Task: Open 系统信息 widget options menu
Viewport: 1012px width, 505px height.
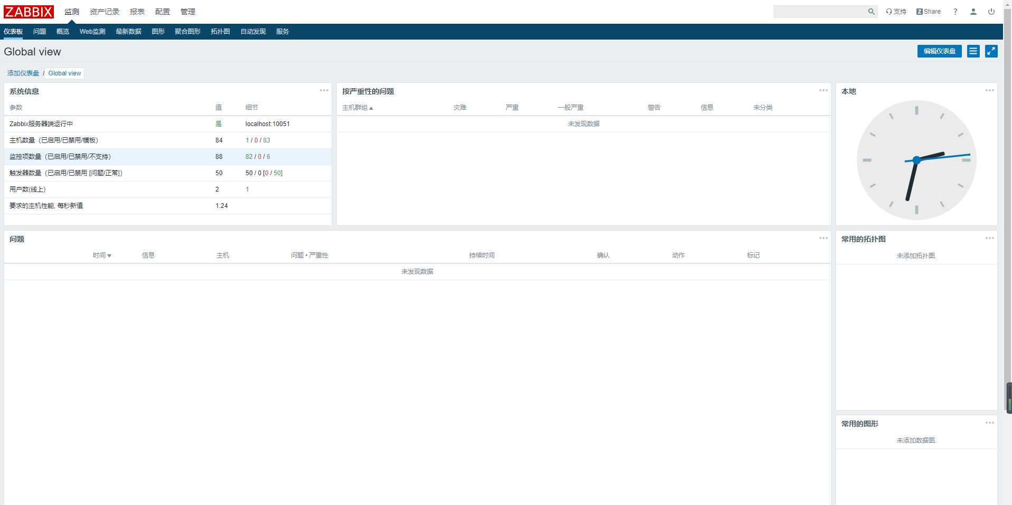Action: point(324,90)
